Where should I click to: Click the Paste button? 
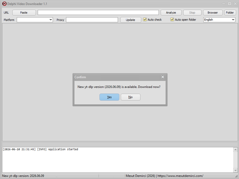[x=24, y=13]
